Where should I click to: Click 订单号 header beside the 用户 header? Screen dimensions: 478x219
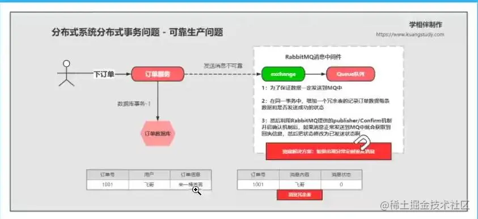click(x=108, y=175)
